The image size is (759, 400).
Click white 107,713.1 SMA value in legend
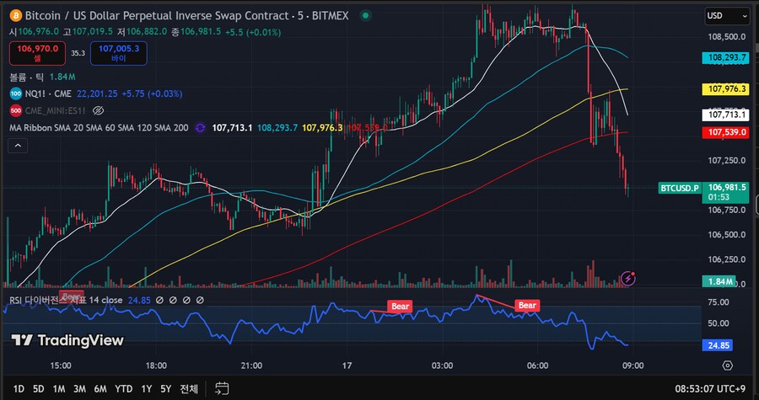click(x=233, y=128)
